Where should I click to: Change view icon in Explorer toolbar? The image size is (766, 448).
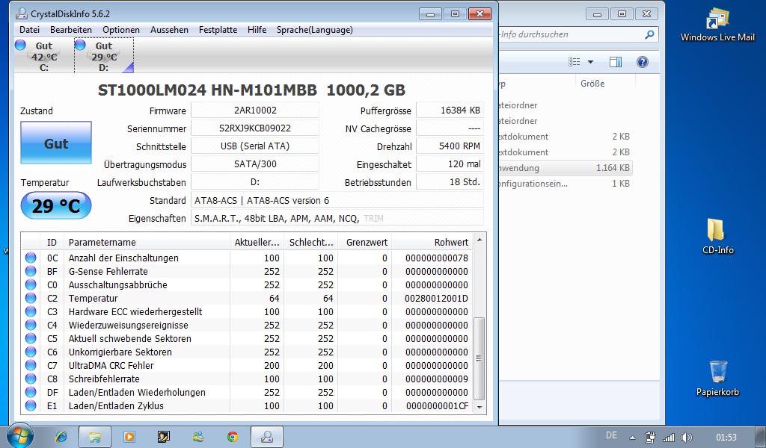[574, 62]
